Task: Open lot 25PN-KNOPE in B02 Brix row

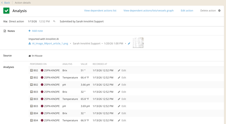Action: [x=52, y=70]
